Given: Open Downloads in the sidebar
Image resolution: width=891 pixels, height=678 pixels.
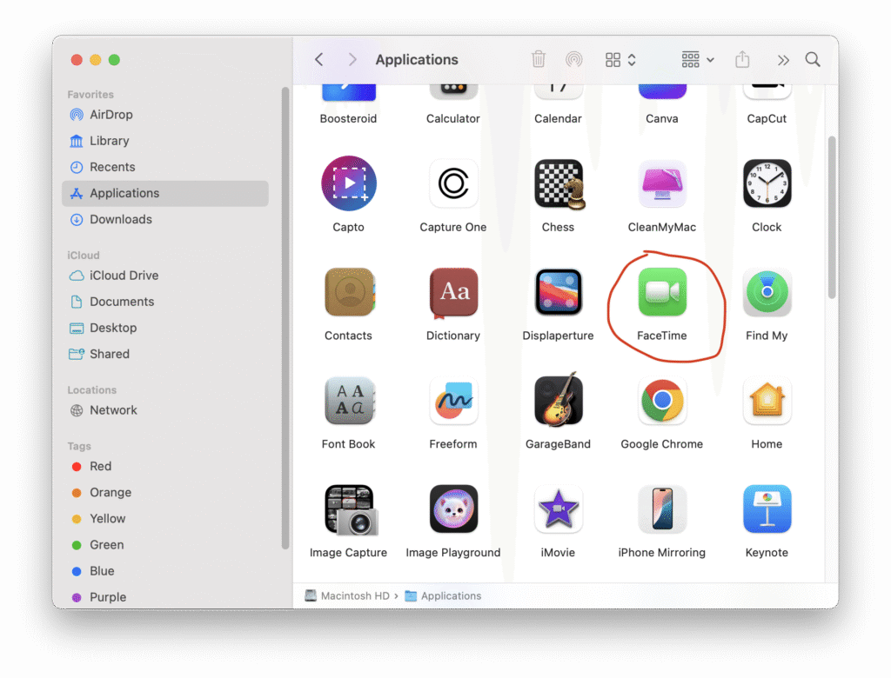Looking at the screenshot, I should coord(164,219).
